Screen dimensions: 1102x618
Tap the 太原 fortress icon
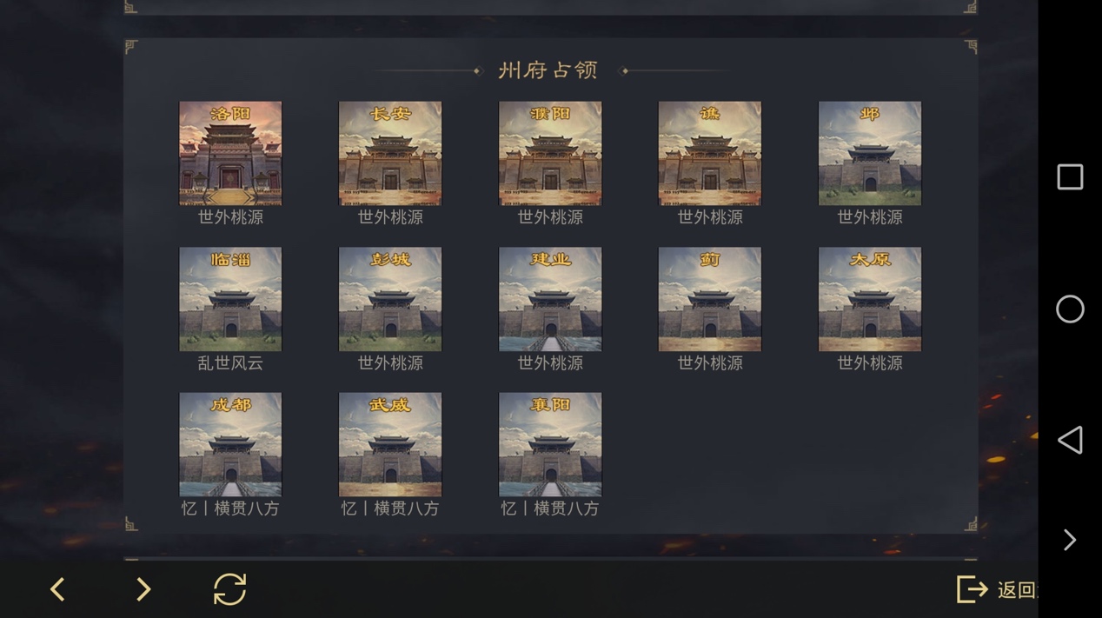click(870, 299)
